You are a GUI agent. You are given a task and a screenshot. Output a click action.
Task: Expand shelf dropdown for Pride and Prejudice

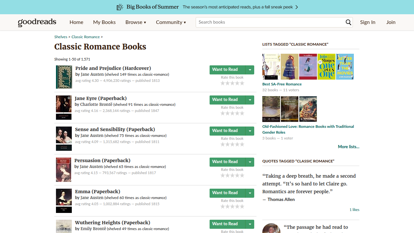coord(250,70)
